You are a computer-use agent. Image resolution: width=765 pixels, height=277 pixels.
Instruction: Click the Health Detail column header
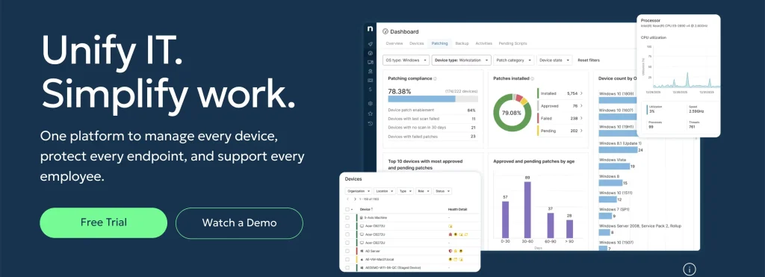458,210
